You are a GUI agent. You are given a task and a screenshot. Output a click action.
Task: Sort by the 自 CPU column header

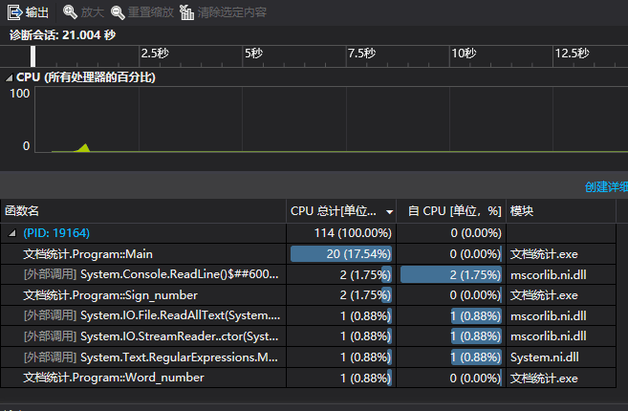click(x=454, y=210)
